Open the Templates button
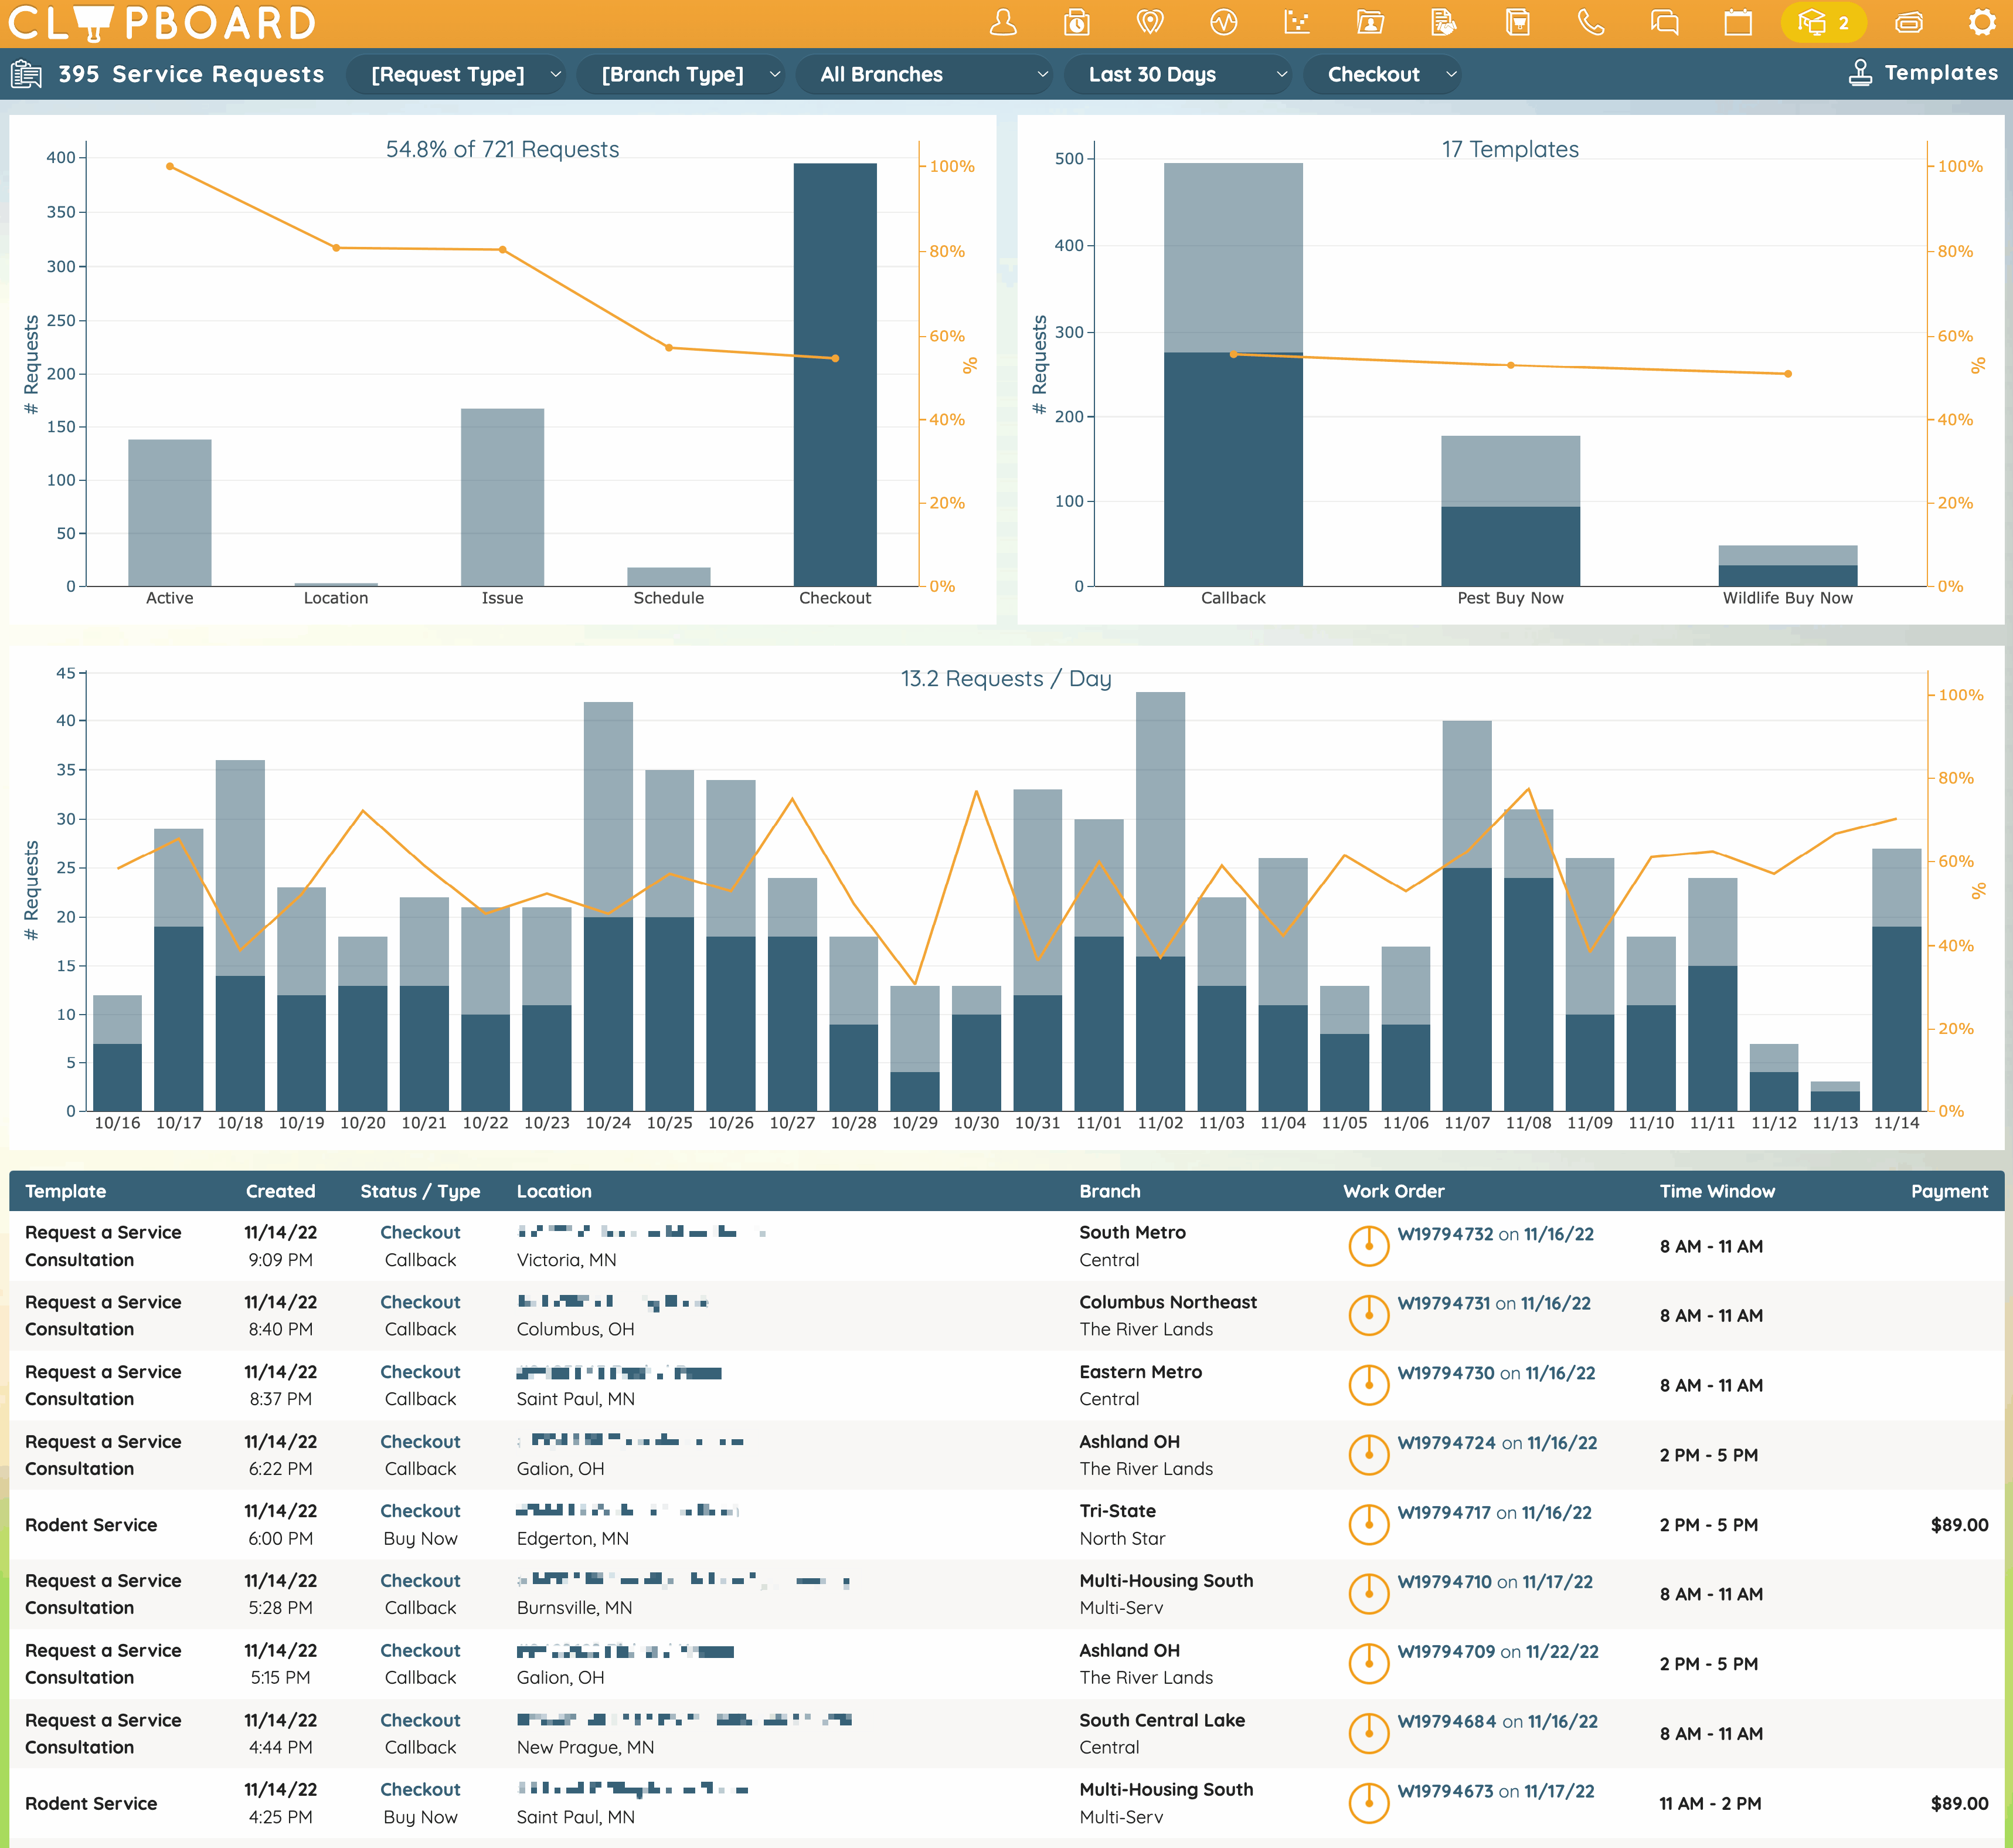Screen dimensions: 2013x1848 click(x=1922, y=73)
